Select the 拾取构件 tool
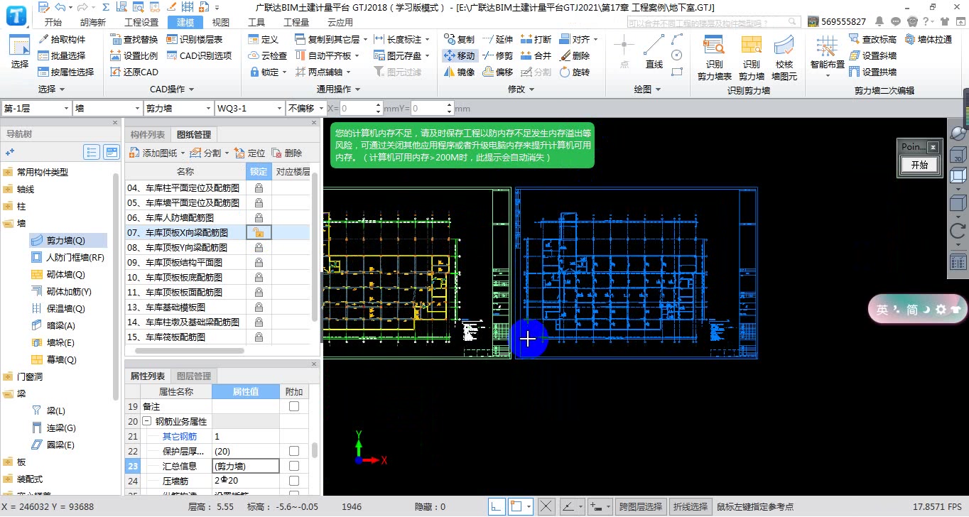 coord(62,39)
